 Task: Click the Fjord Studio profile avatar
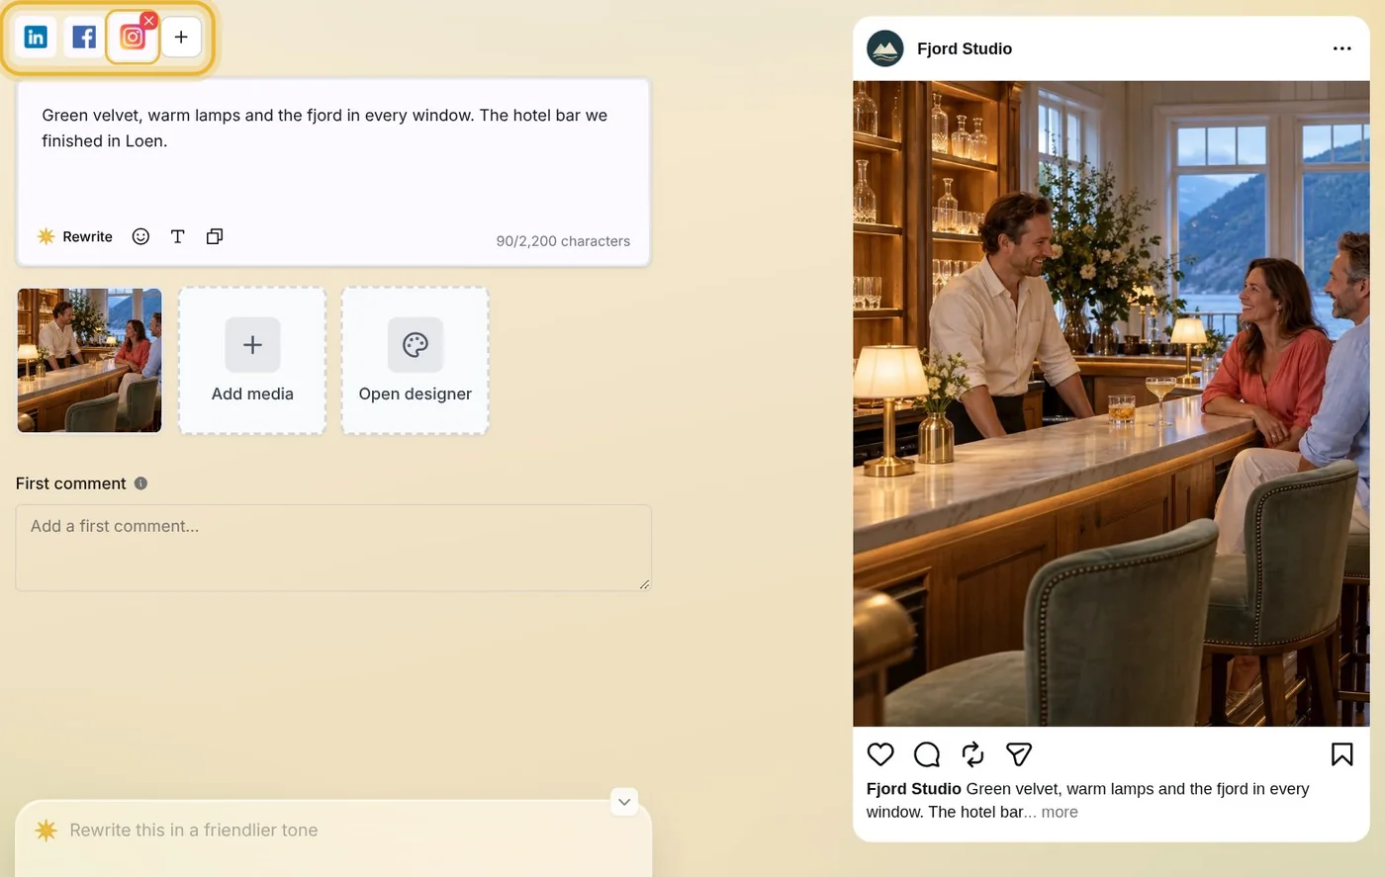click(885, 48)
